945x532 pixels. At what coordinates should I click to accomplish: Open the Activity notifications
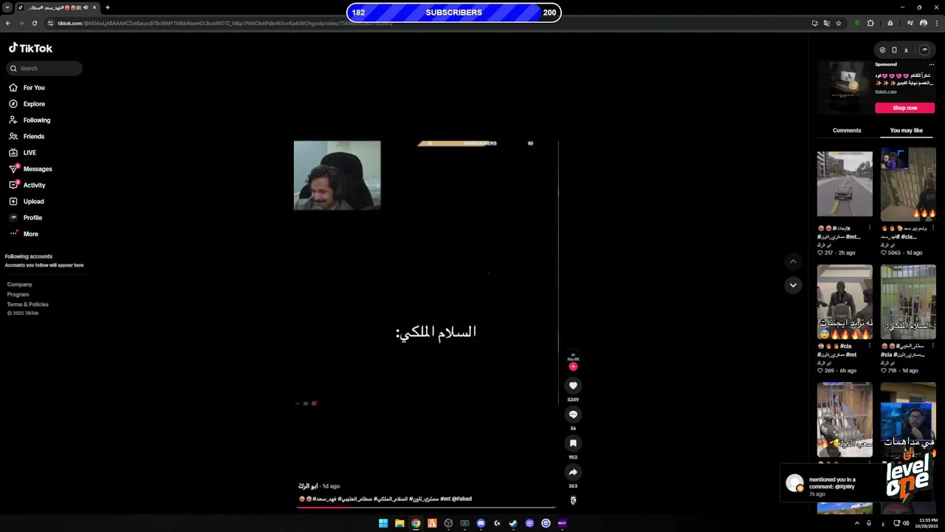[x=28, y=185]
